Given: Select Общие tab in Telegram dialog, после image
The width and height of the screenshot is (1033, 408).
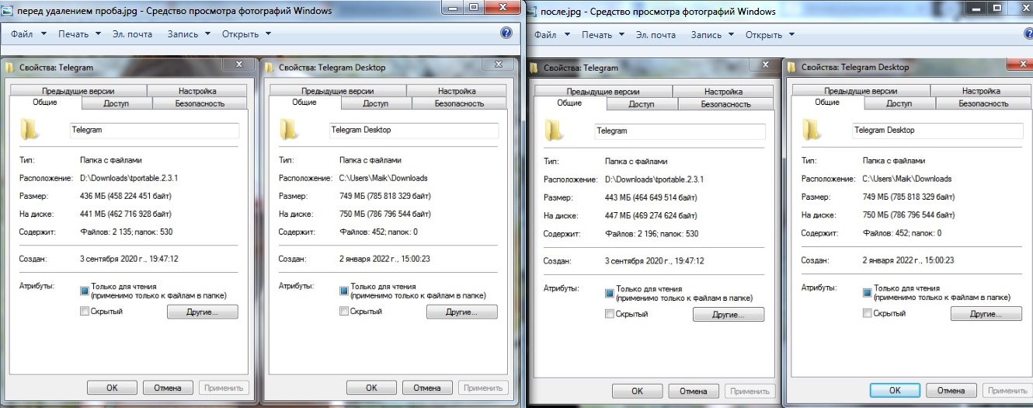Looking at the screenshot, I should click(x=569, y=103).
